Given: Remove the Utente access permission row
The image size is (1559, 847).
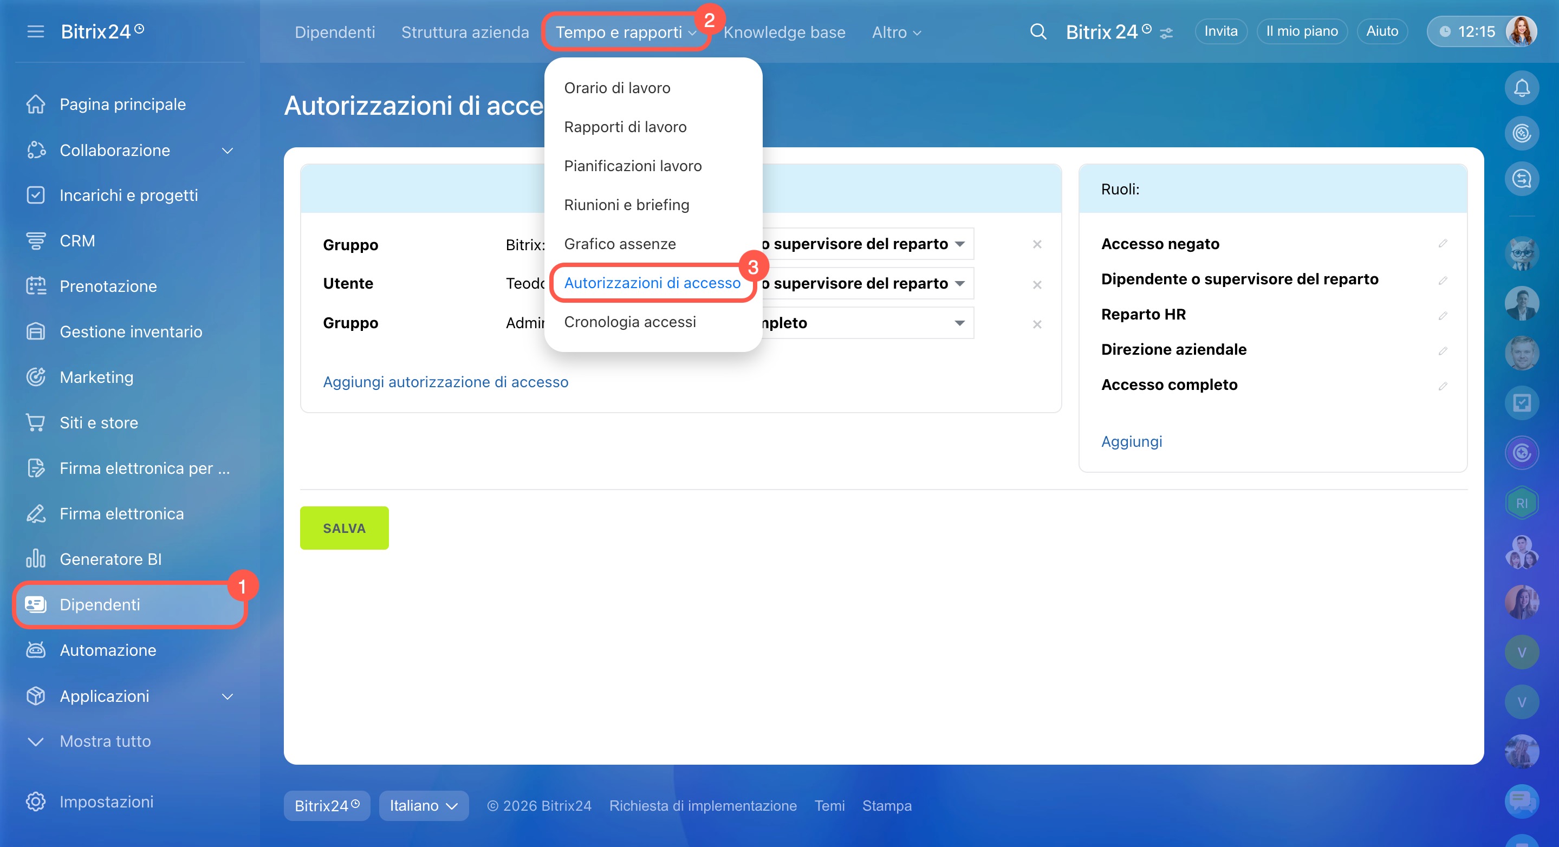Looking at the screenshot, I should (1037, 284).
